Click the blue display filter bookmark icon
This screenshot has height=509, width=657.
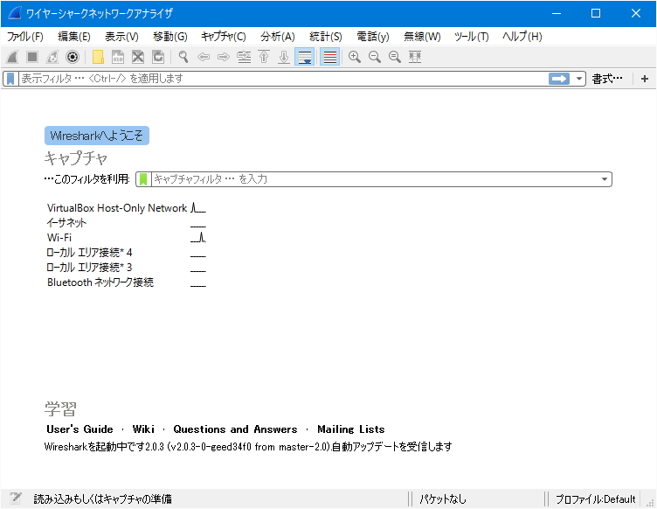10,79
